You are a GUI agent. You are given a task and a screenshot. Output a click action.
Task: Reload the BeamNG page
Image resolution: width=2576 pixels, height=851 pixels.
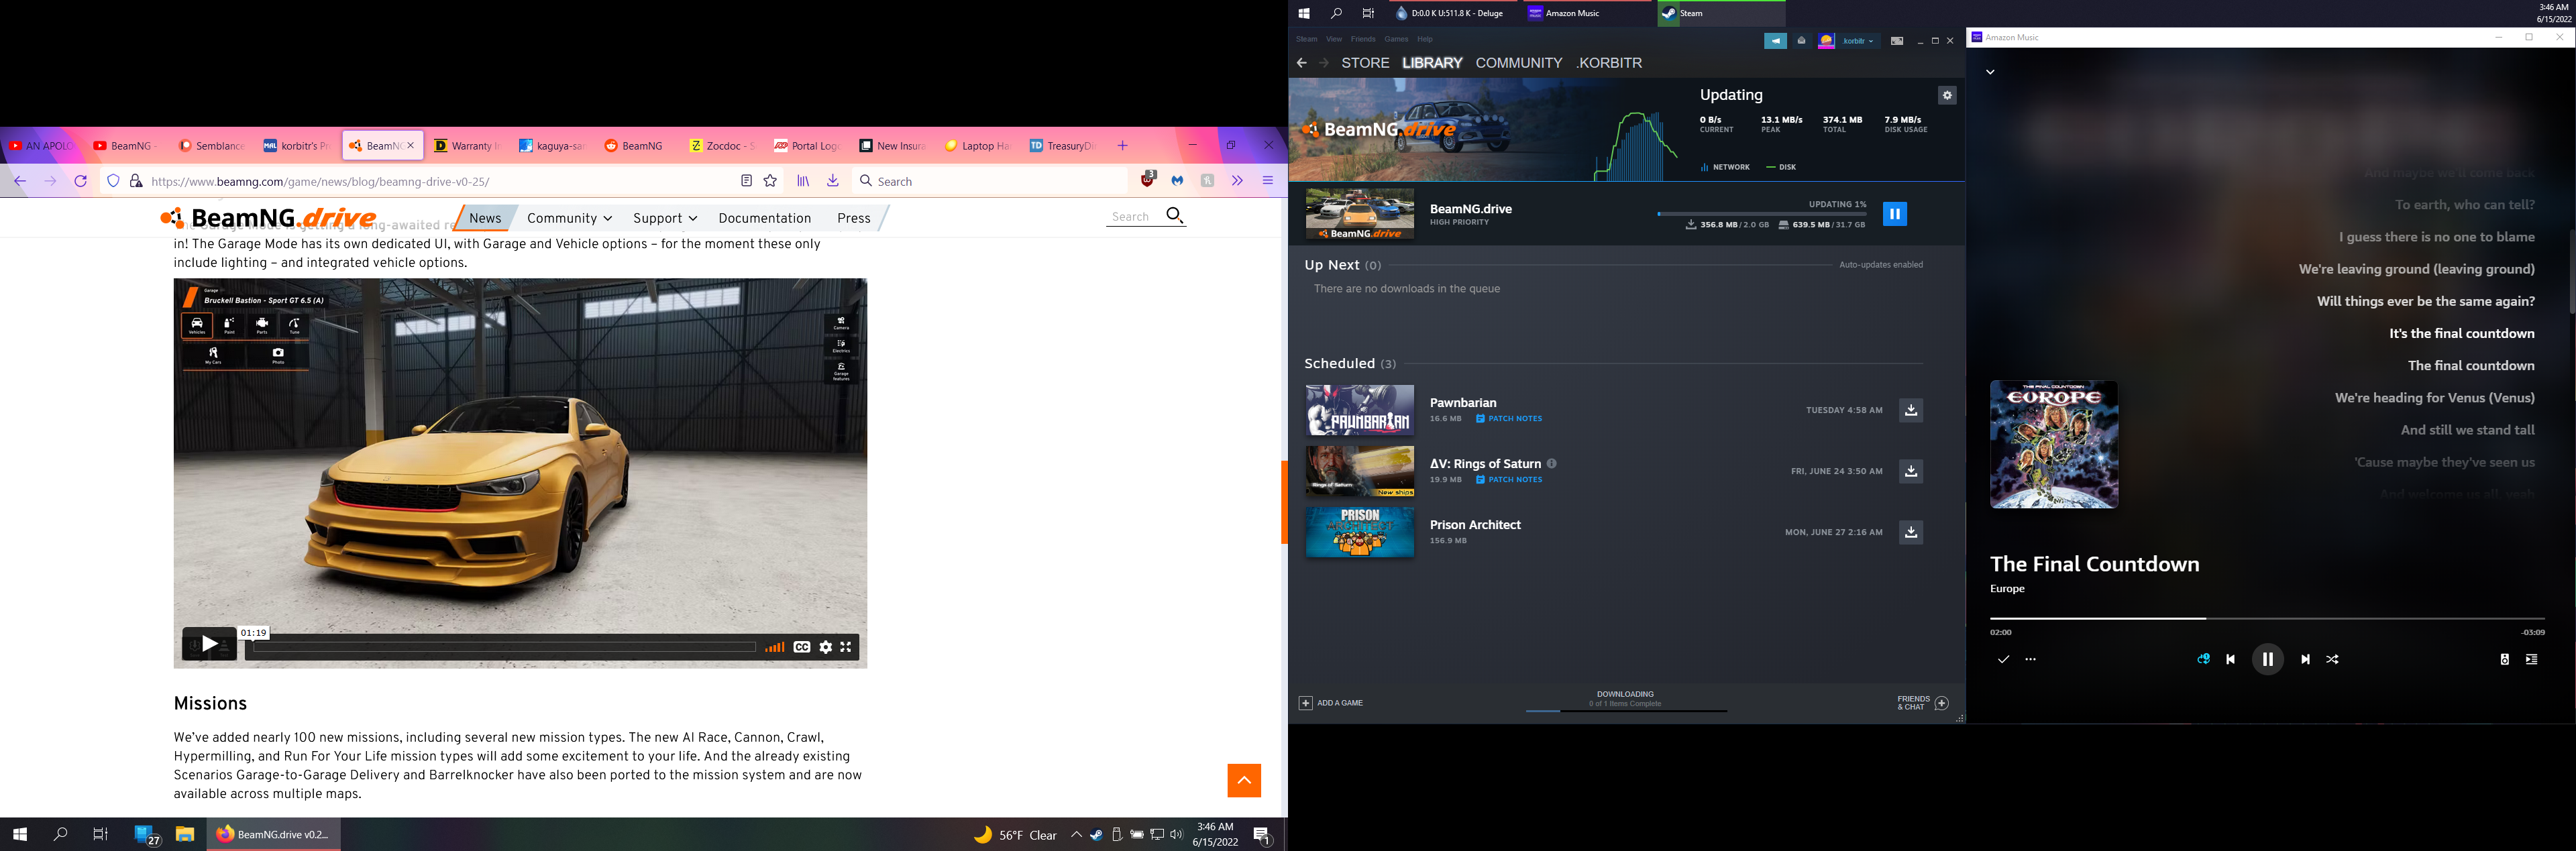click(x=81, y=181)
